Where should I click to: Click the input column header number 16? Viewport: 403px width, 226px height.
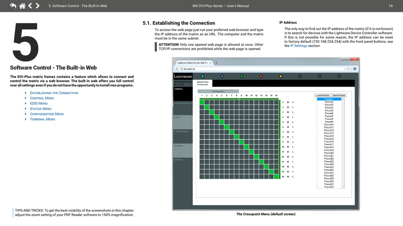click(x=276, y=95)
